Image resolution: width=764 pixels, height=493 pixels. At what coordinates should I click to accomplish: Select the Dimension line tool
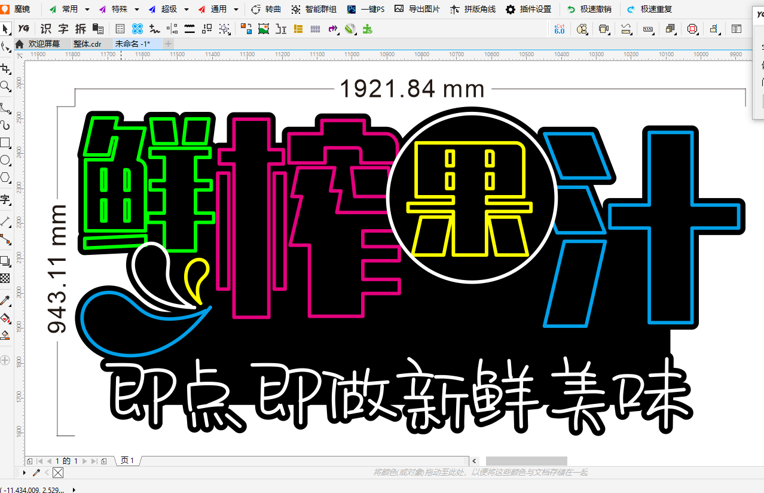[5, 221]
